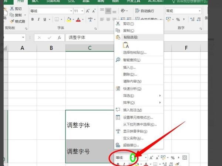Viewport: 222px width, 166px height.
Task: Click the phonetic guide (wén) icon in ribbon
Action: [x=90, y=19]
